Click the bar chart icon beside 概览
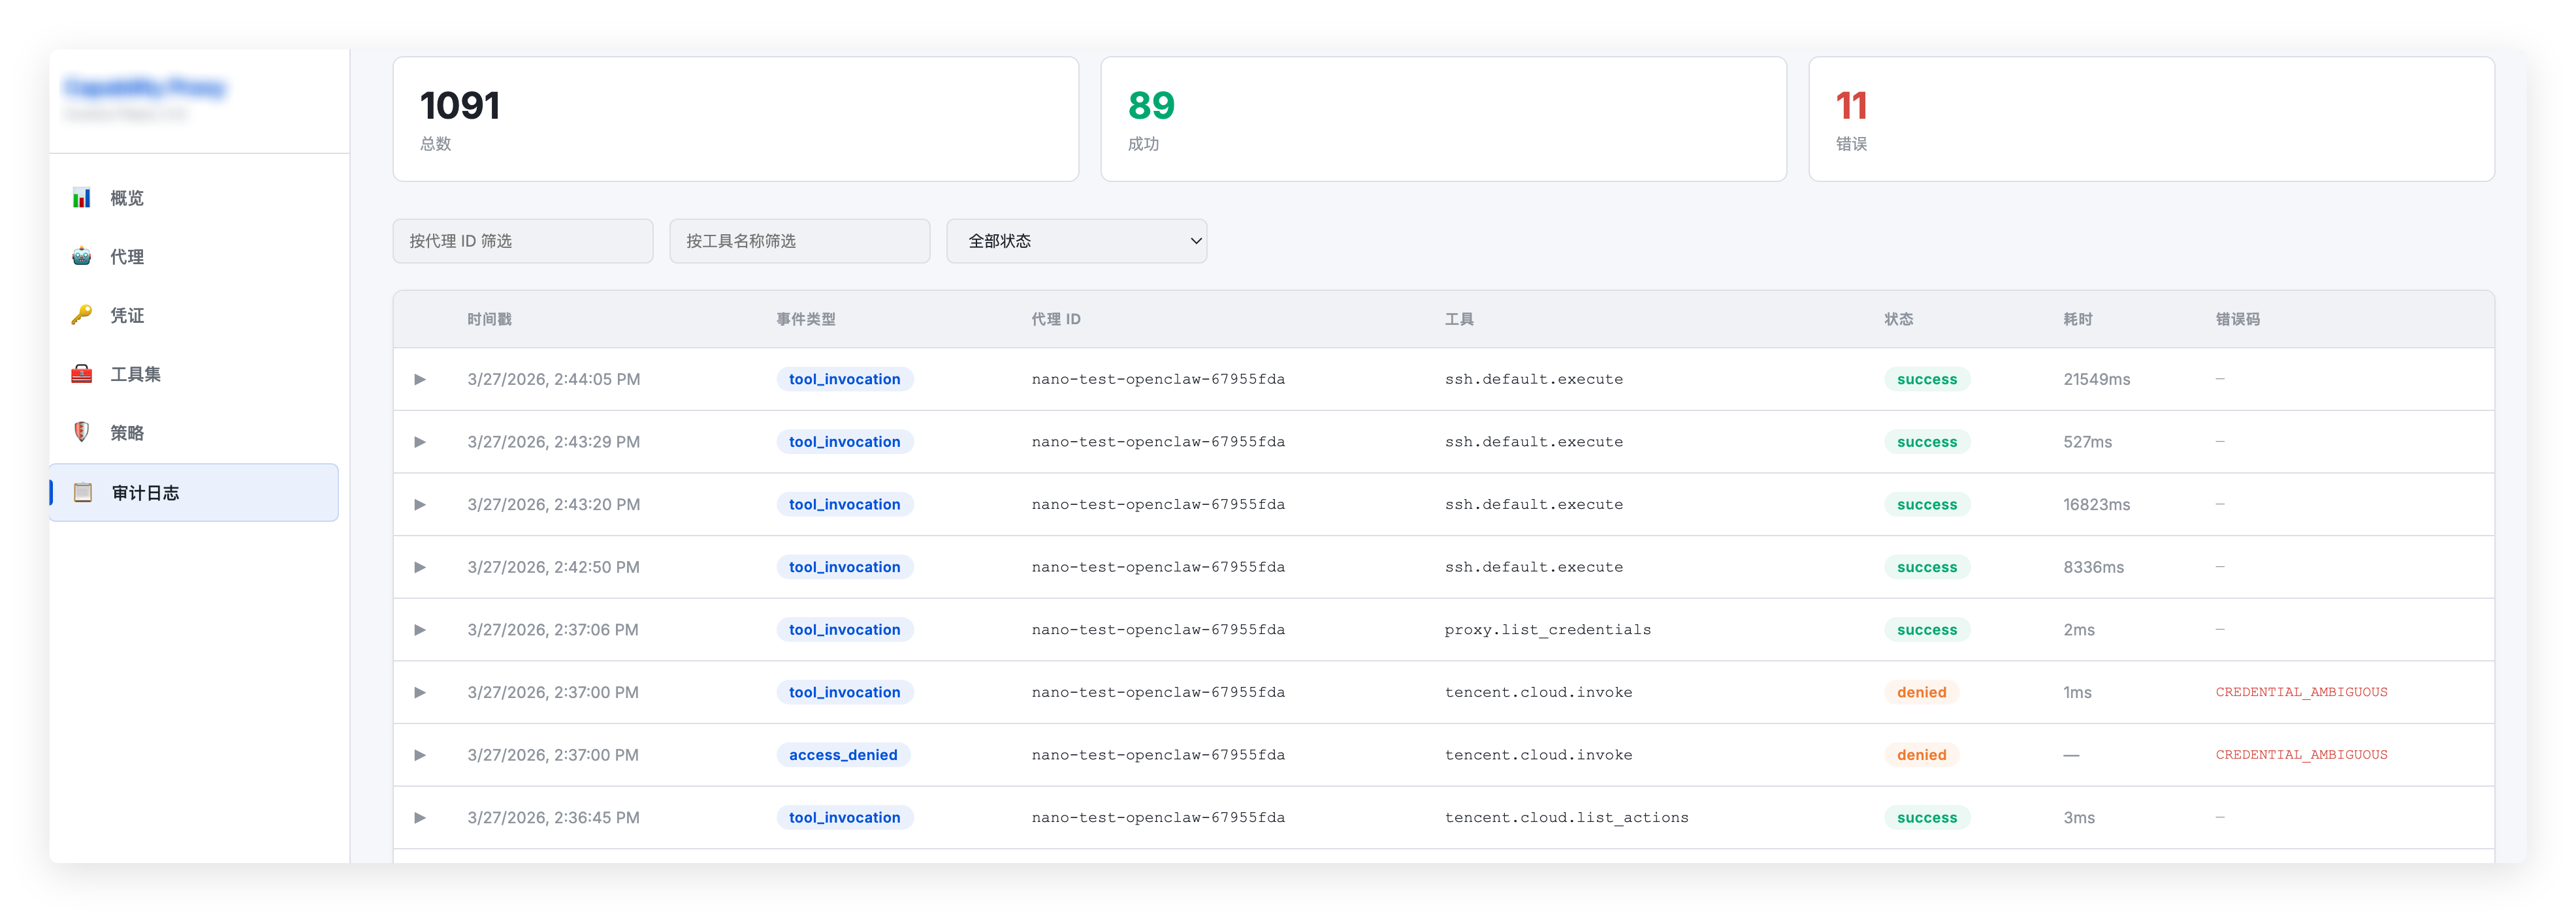2576x912 pixels. [82, 198]
